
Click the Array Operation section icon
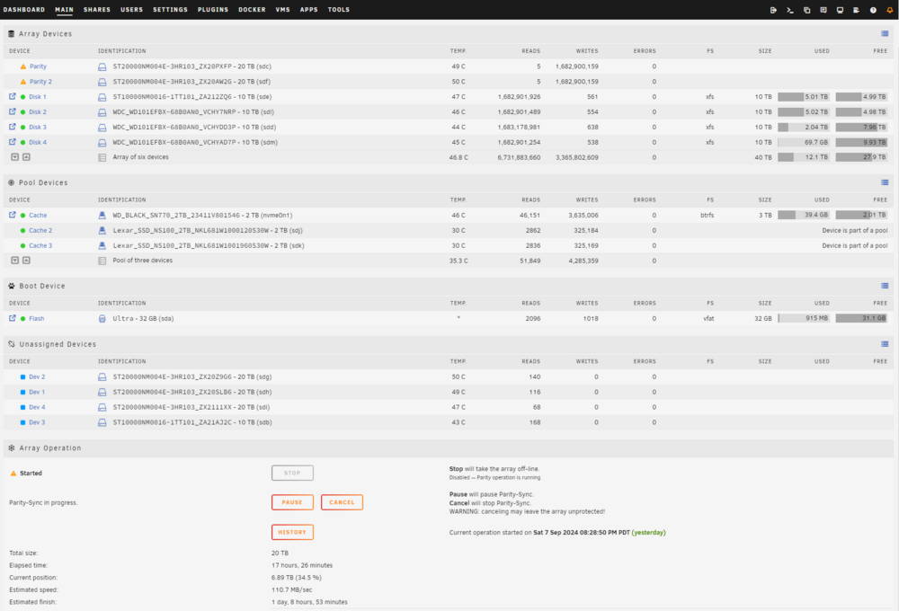click(x=12, y=448)
